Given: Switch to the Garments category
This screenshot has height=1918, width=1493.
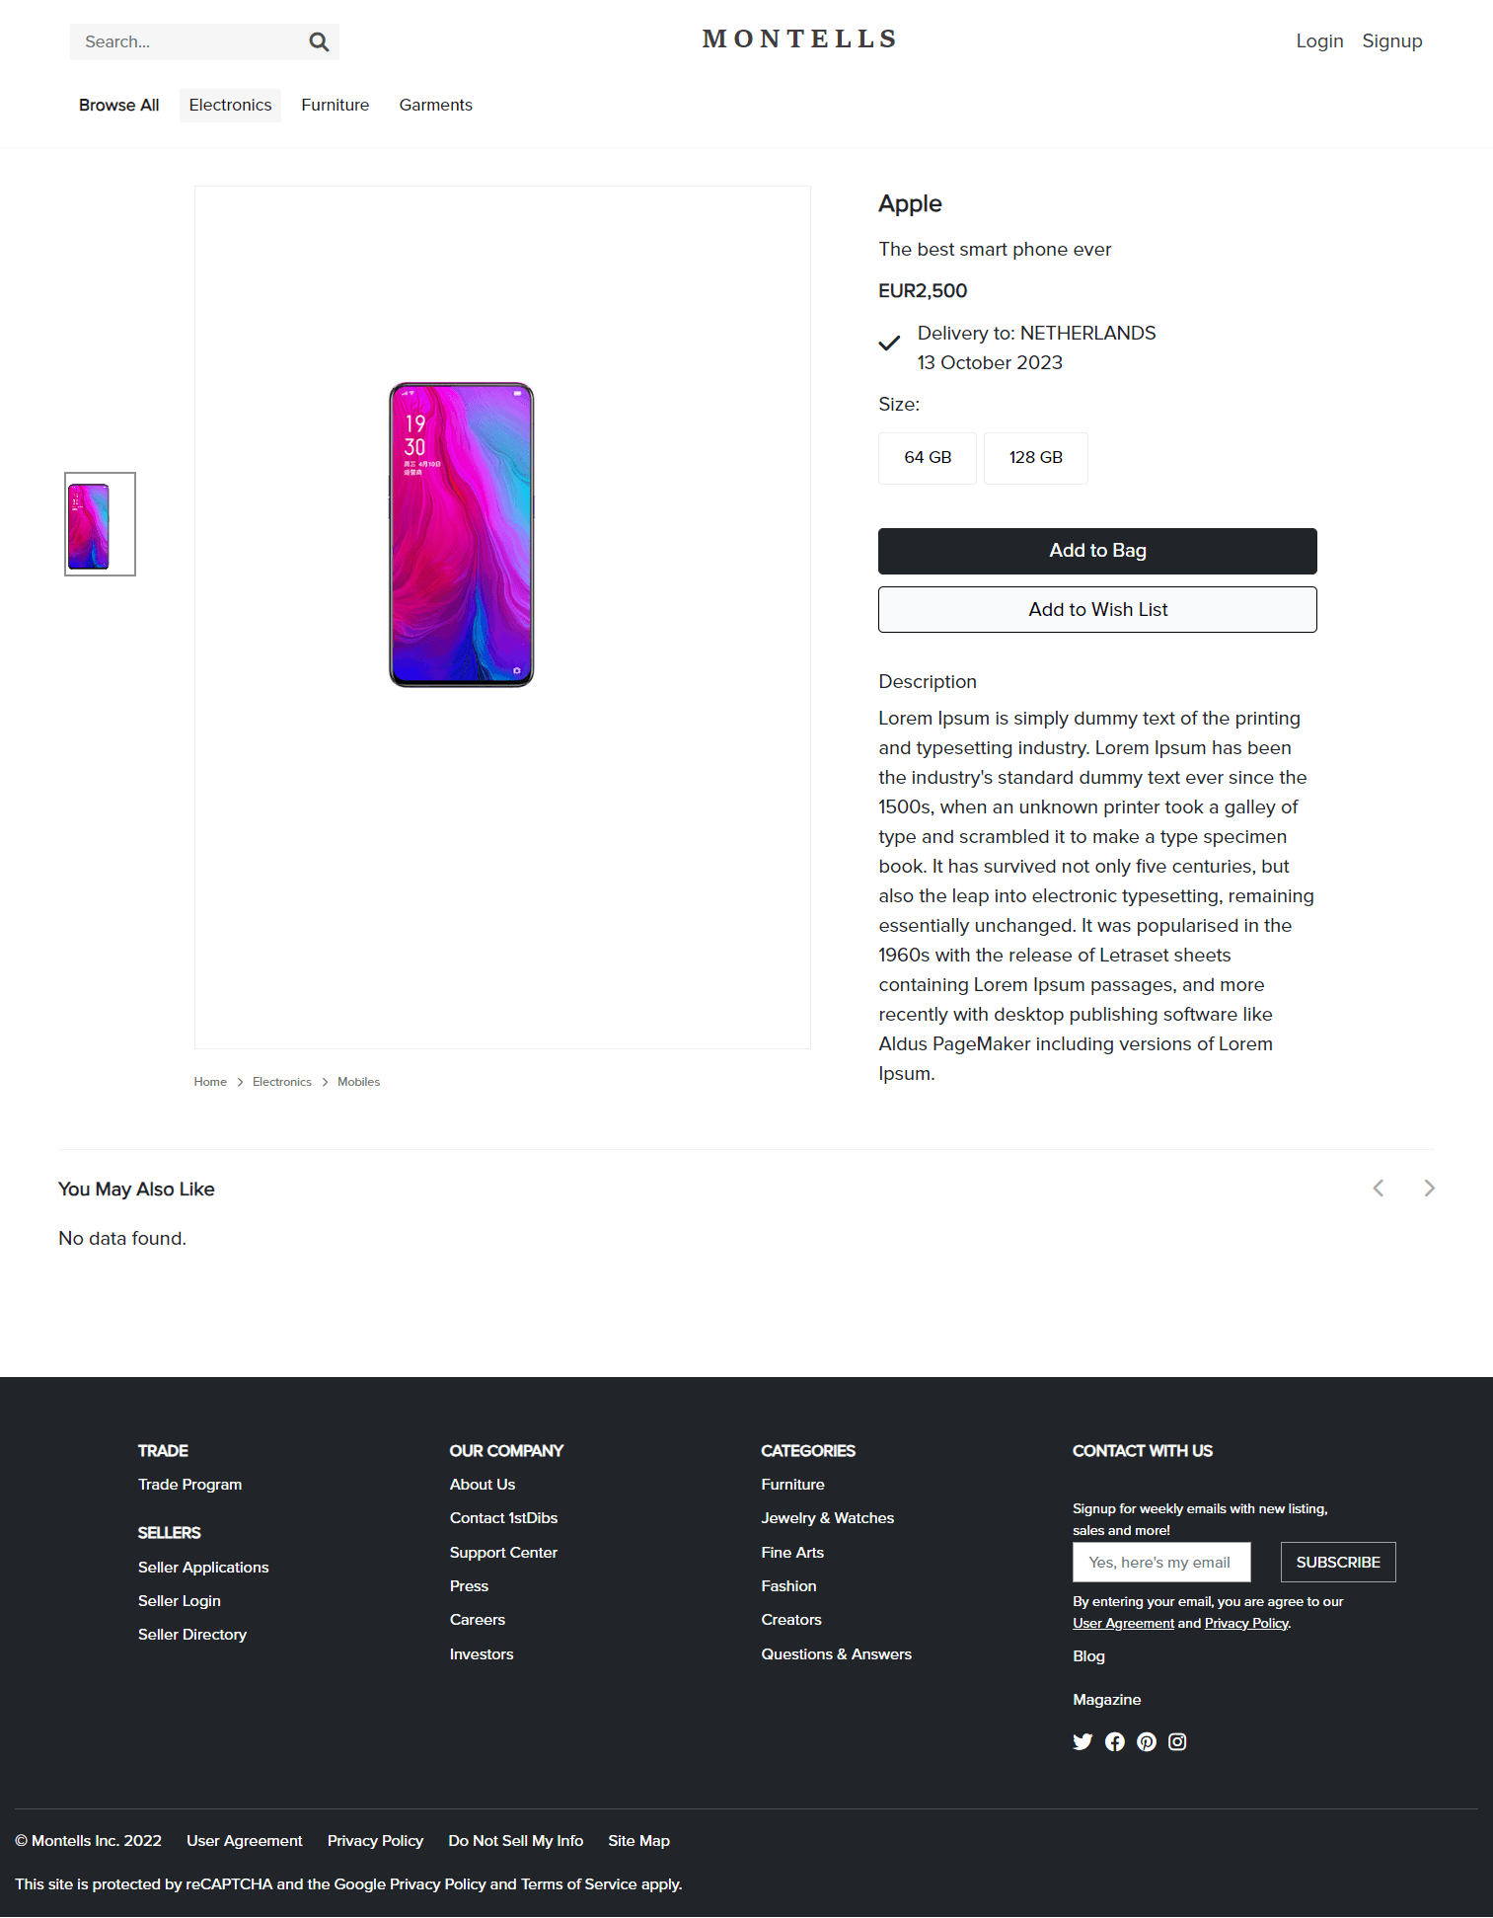Looking at the screenshot, I should [435, 106].
